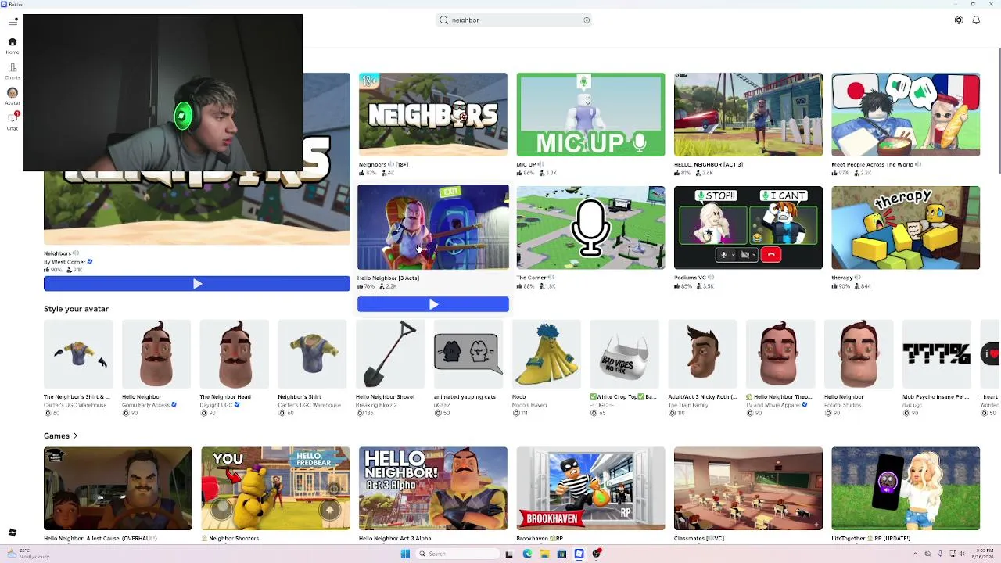The image size is (1001, 563).
Task: Open the therapy game thumbnail
Action: 906,228
